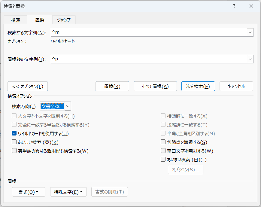The width and height of the screenshot is (261, 207).
Task: Click 次を検索 button
Action: click(198, 86)
